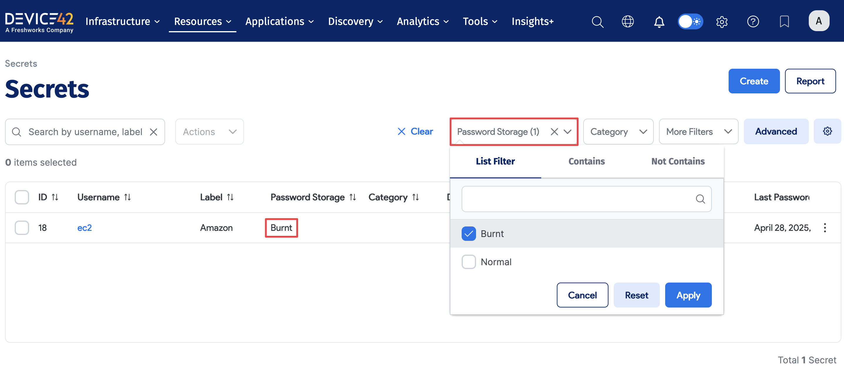The height and width of the screenshot is (383, 844).
Task: Open the More Filters dropdown
Action: tap(698, 132)
